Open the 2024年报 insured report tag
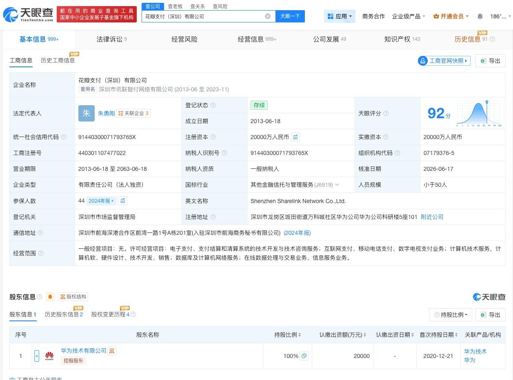The height and width of the screenshot is (380, 513). [x=102, y=201]
